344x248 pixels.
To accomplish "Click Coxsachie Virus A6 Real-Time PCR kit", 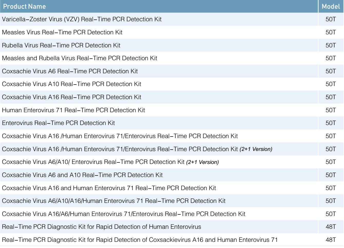I will tap(70, 71).
